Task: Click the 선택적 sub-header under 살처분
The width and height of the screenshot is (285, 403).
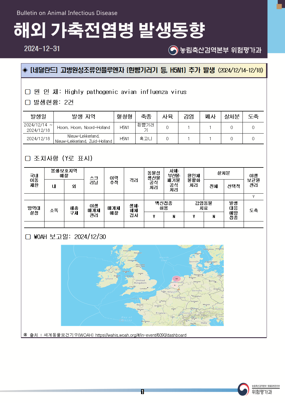Action: click(x=234, y=186)
